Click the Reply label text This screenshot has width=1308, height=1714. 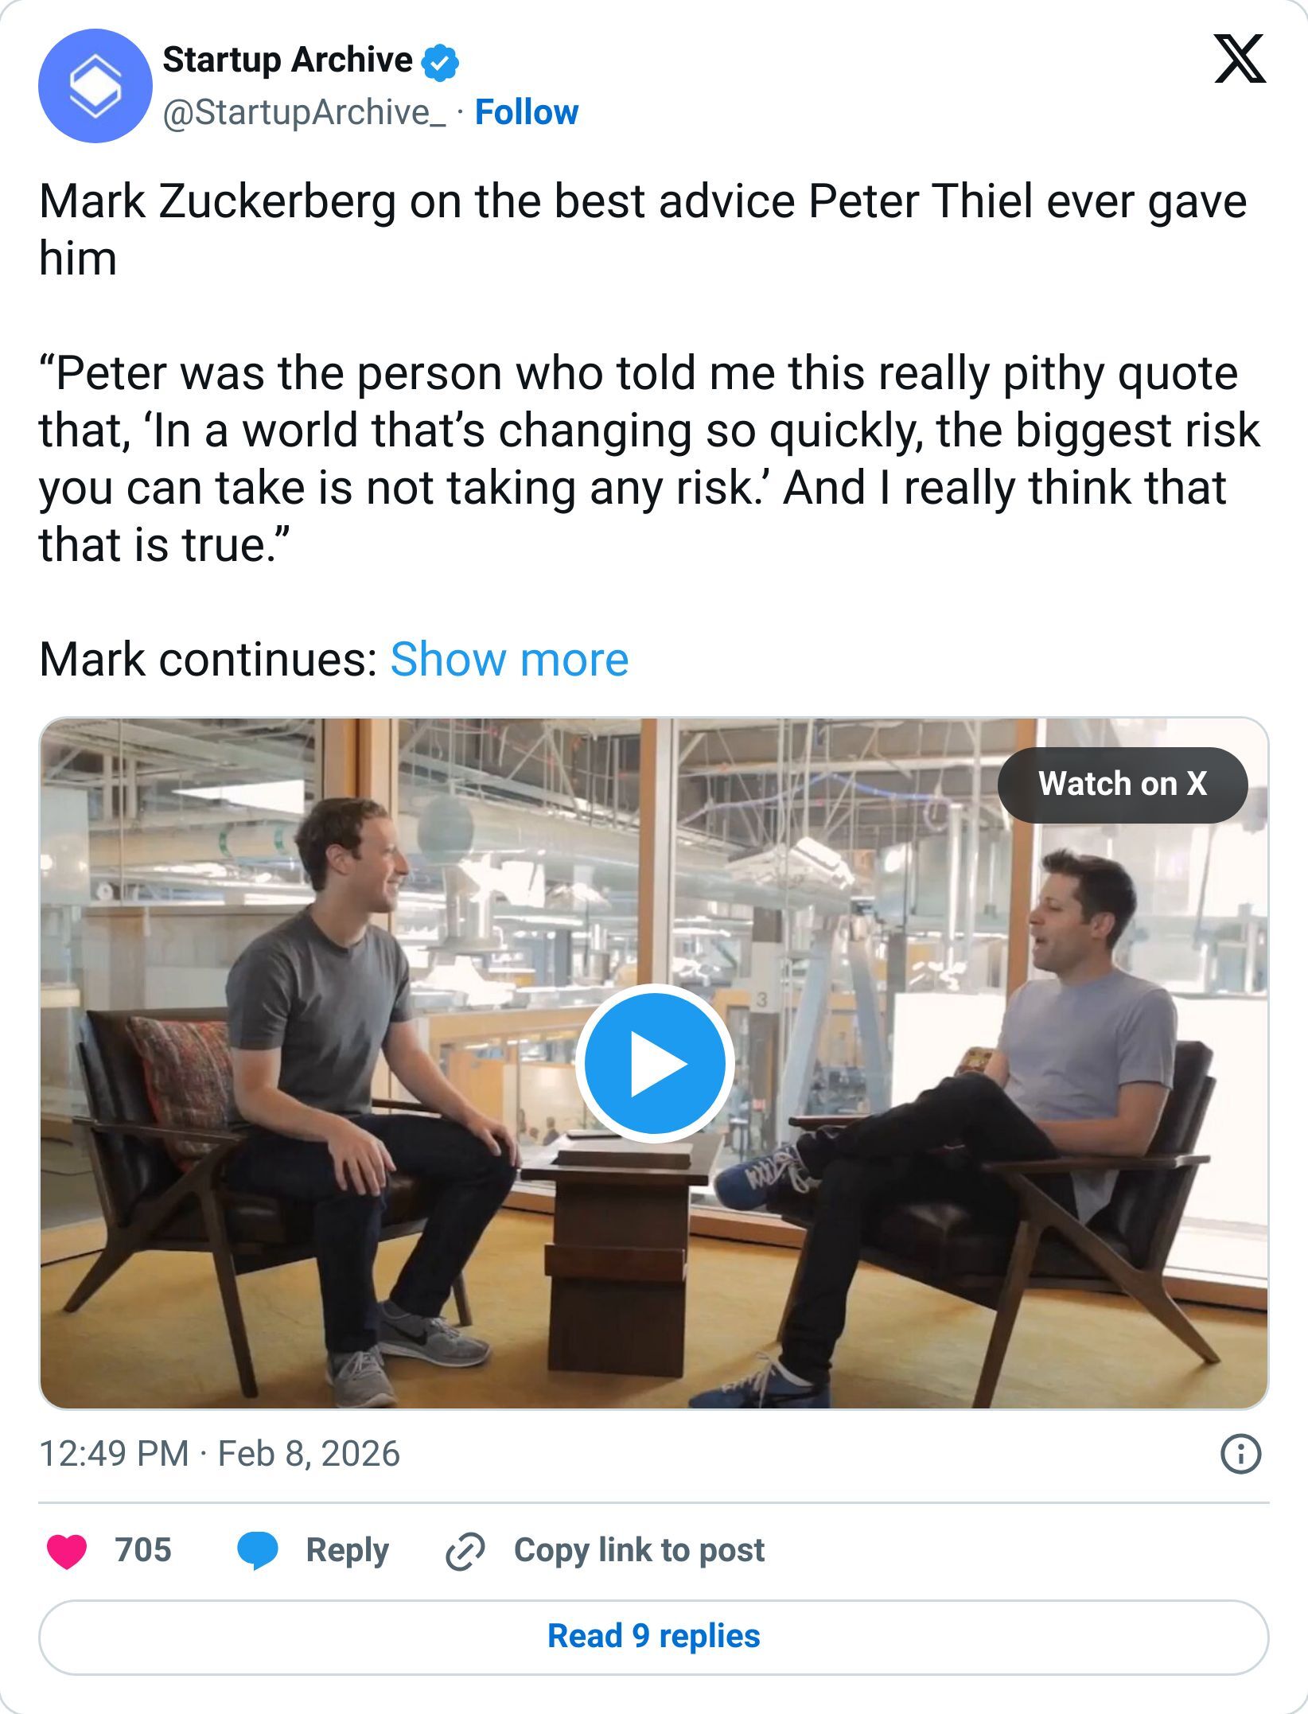(x=347, y=1550)
